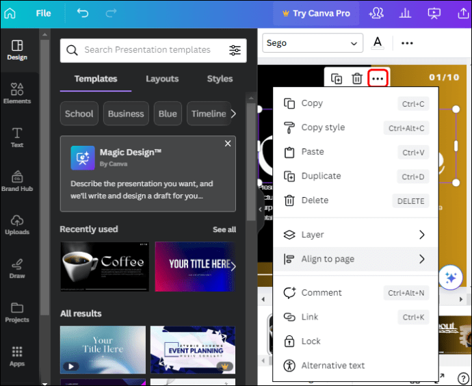The width and height of the screenshot is (472, 386).
Task: Select the Event Planning template
Action: (x=193, y=350)
